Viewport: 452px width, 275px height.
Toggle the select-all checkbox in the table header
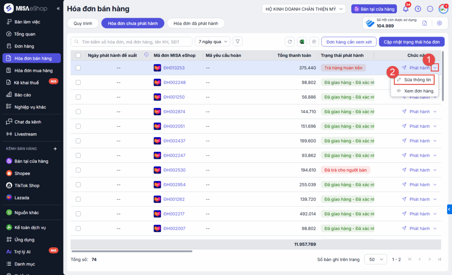[x=78, y=55]
